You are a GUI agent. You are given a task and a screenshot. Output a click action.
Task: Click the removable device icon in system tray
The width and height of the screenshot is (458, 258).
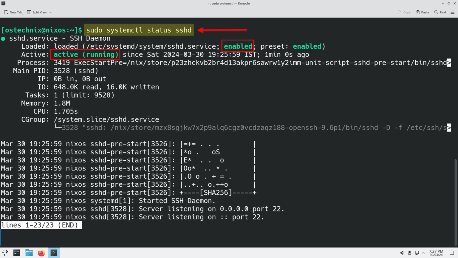409,253
